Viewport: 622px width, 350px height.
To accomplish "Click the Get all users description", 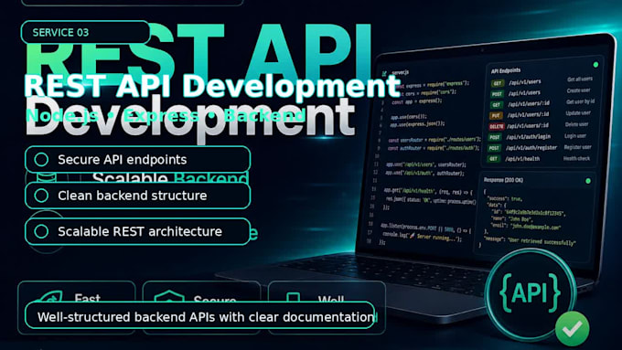I will (x=580, y=80).
